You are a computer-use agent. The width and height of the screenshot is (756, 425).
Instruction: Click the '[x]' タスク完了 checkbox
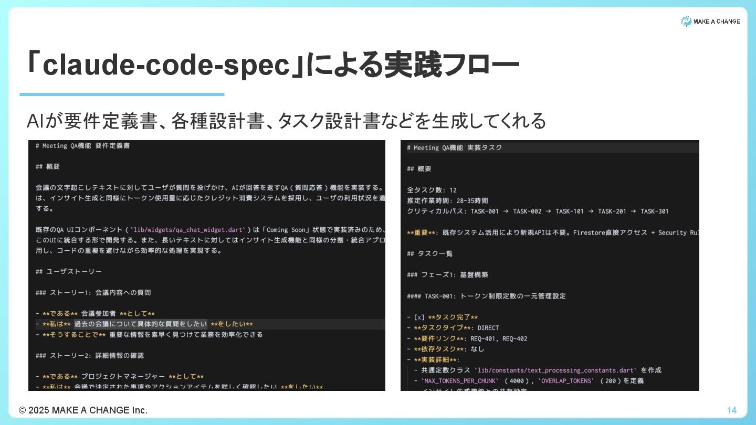pos(419,317)
